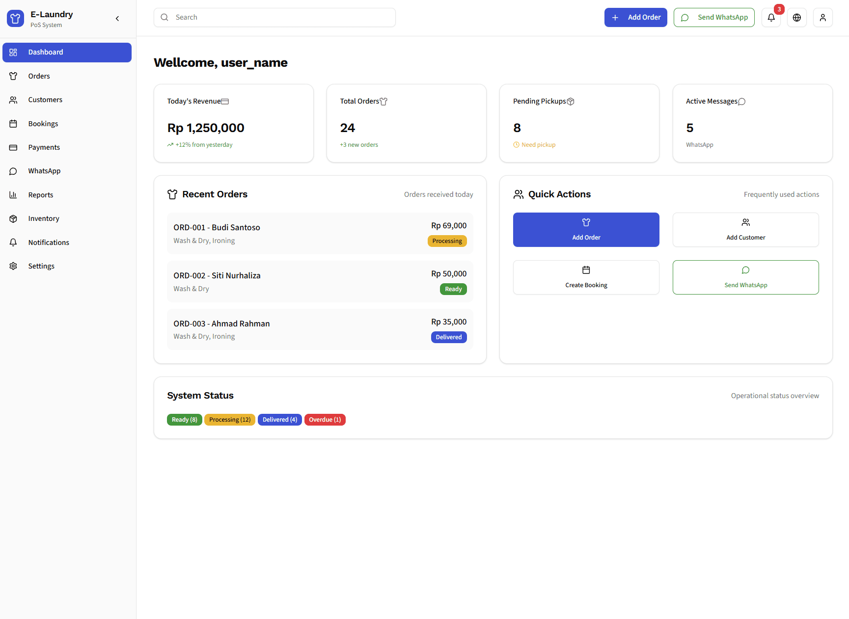Open order ORD-003 - Ahmad Rahman
Screen dimensions: 849x619
(x=320, y=329)
